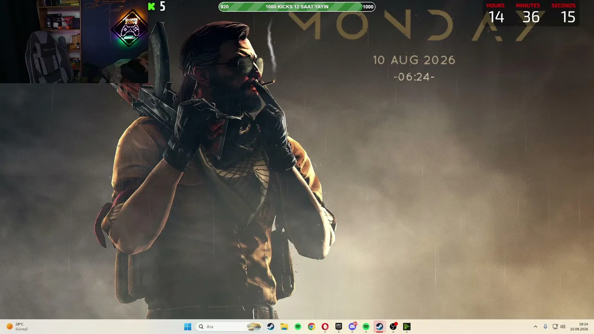The image size is (594, 334).
Task: Open File Explorer from the taskbar
Action: tap(284, 327)
